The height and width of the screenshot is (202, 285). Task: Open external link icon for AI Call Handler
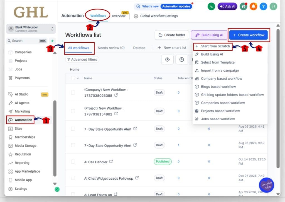click(111, 161)
